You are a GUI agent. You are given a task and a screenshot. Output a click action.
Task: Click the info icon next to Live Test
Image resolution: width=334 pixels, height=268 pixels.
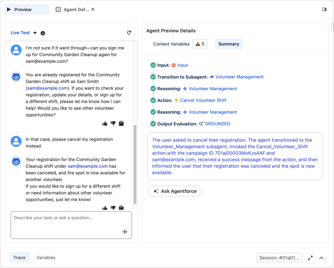click(43, 33)
